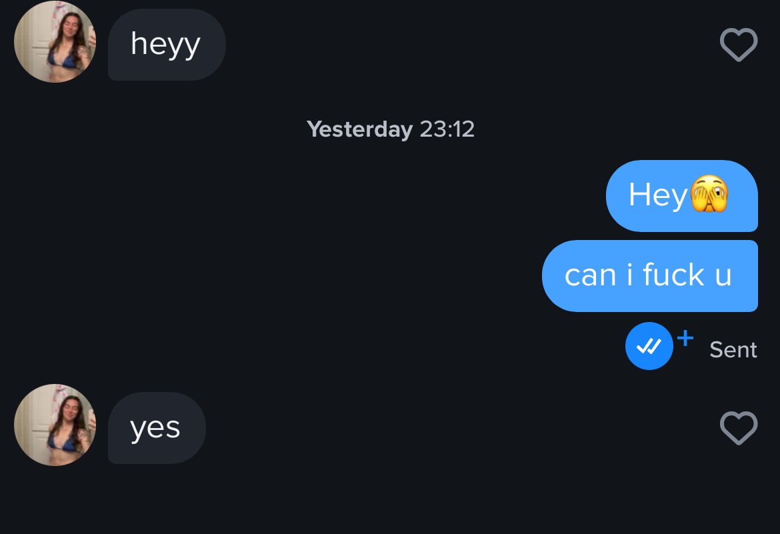Select the gray "heyy" message bubble

[x=167, y=44]
